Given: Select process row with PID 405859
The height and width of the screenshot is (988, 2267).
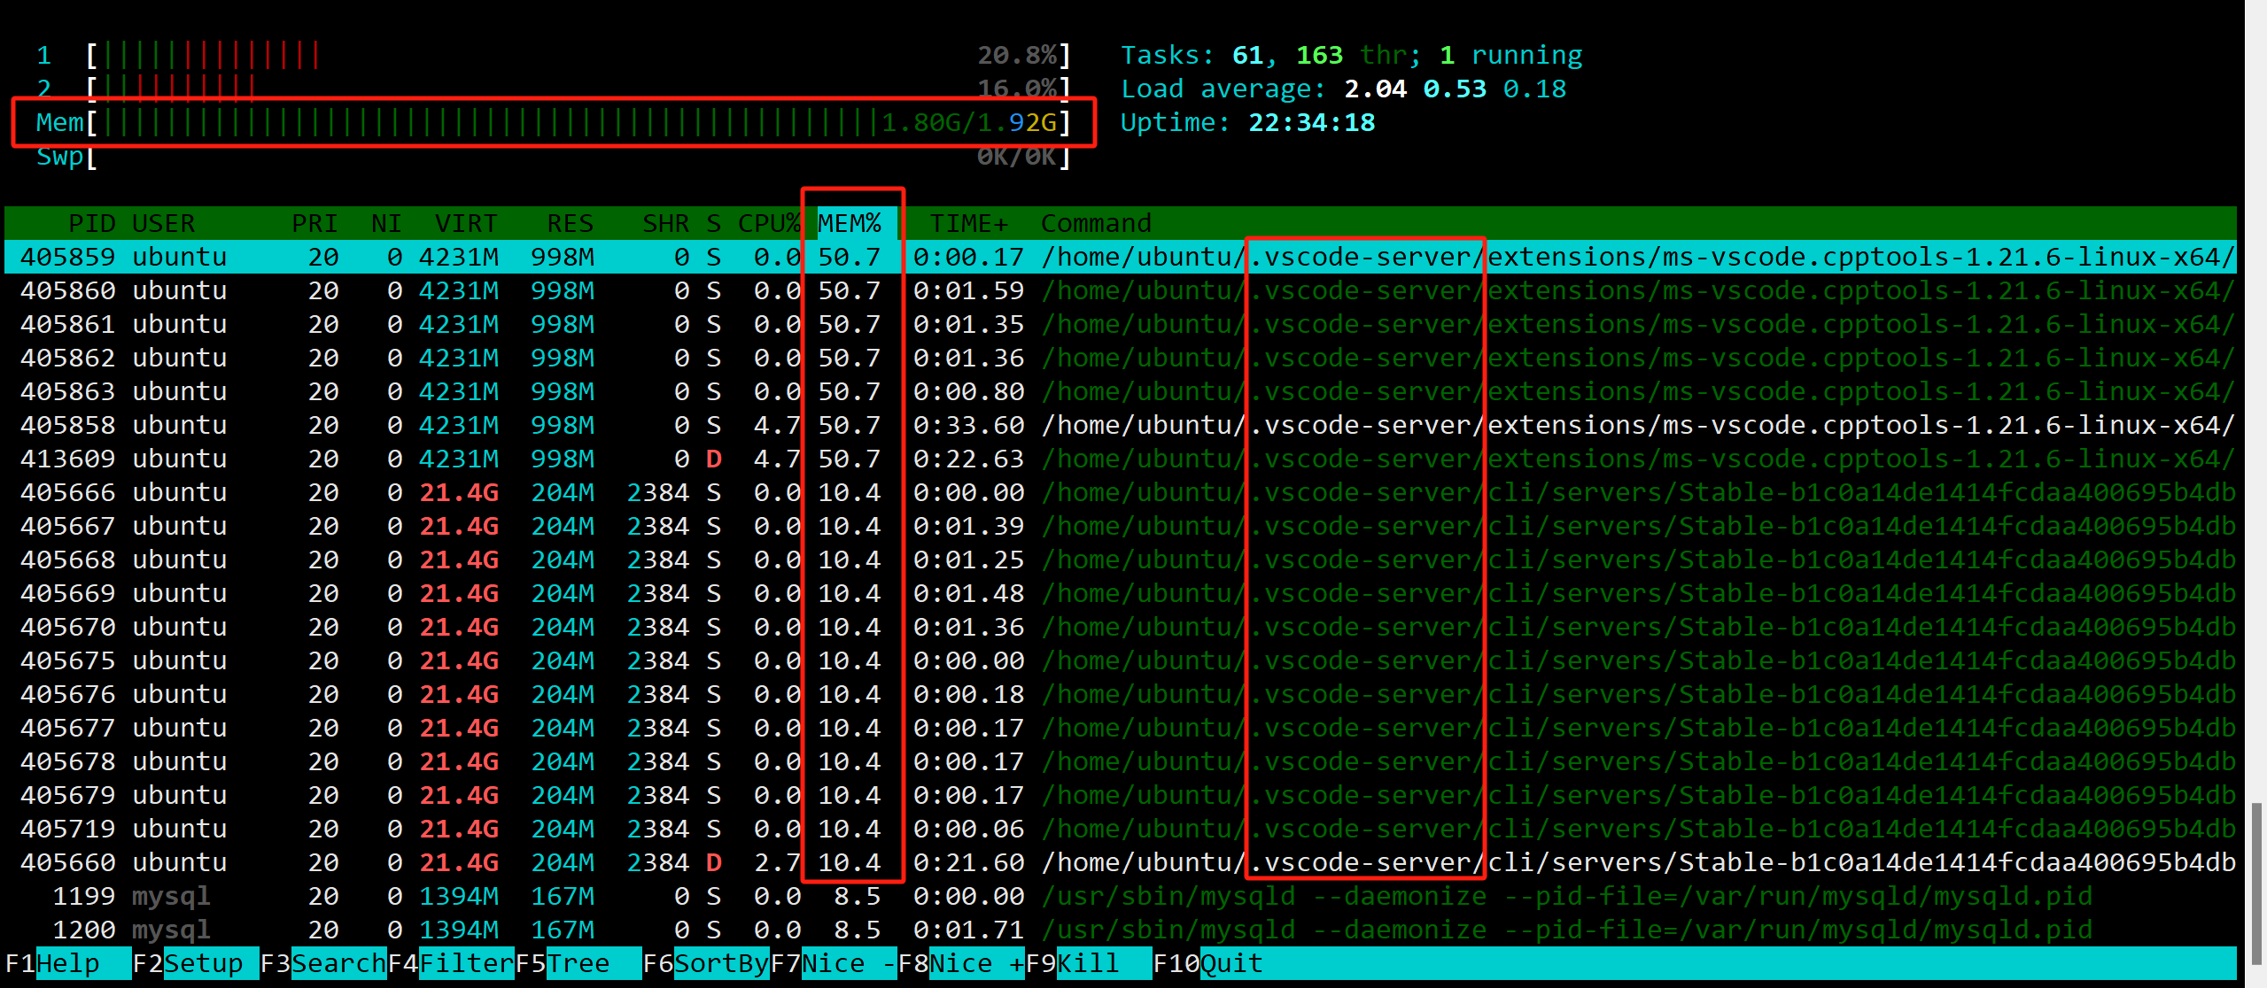Looking at the screenshot, I should coord(1121,257).
